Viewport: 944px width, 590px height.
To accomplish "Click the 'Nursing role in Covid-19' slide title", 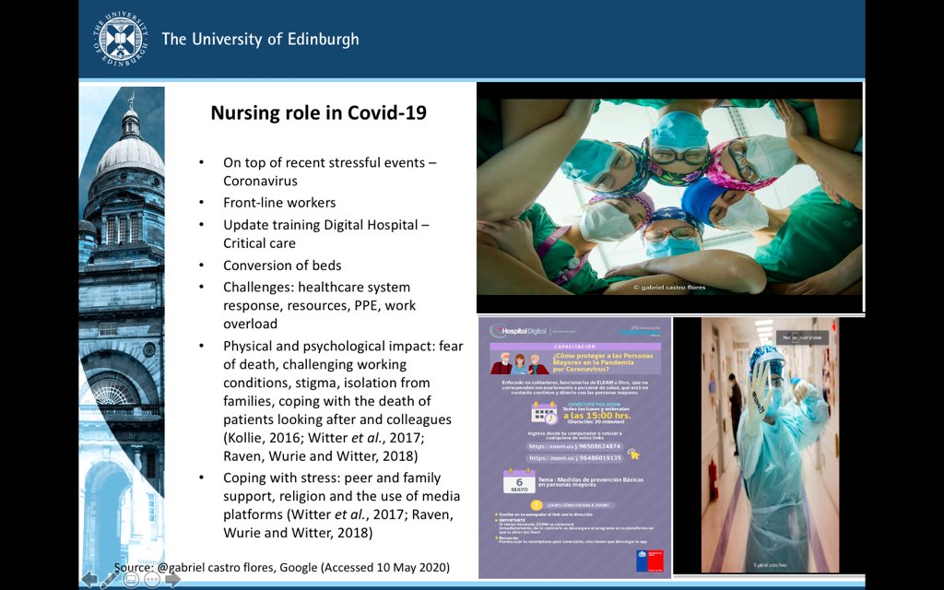I will 318,112.
